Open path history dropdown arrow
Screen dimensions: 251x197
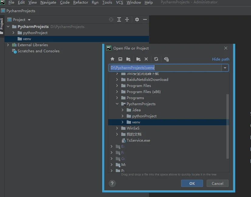point(225,68)
